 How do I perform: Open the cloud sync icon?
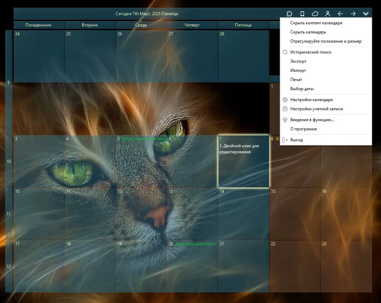point(315,14)
